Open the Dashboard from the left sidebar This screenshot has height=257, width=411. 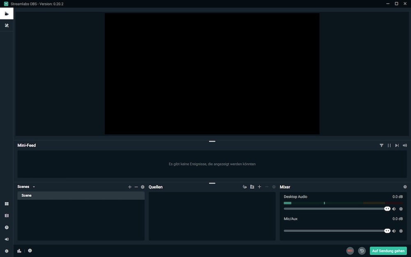(6, 204)
